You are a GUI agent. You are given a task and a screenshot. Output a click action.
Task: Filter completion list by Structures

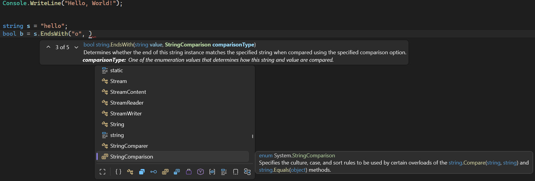(142, 172)
